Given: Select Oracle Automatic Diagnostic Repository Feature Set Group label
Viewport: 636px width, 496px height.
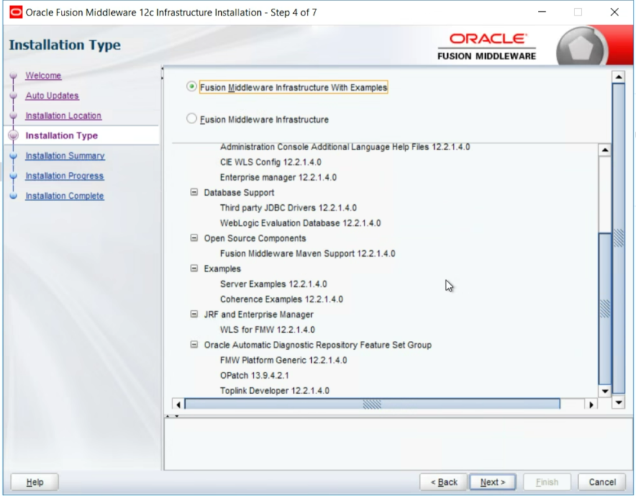Looking at the screenshot, I should [x=317, y=345].
